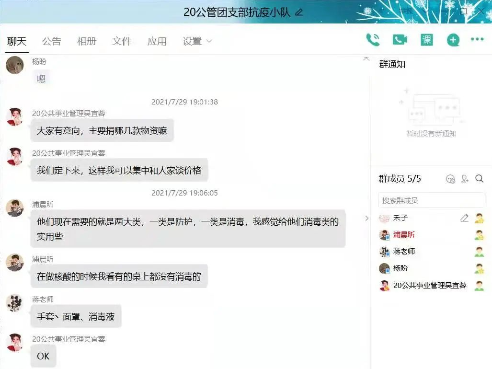Expand the 设置 dropdown
The width and height of the screenshot is (492, 369).
click(x=197, y=41)
